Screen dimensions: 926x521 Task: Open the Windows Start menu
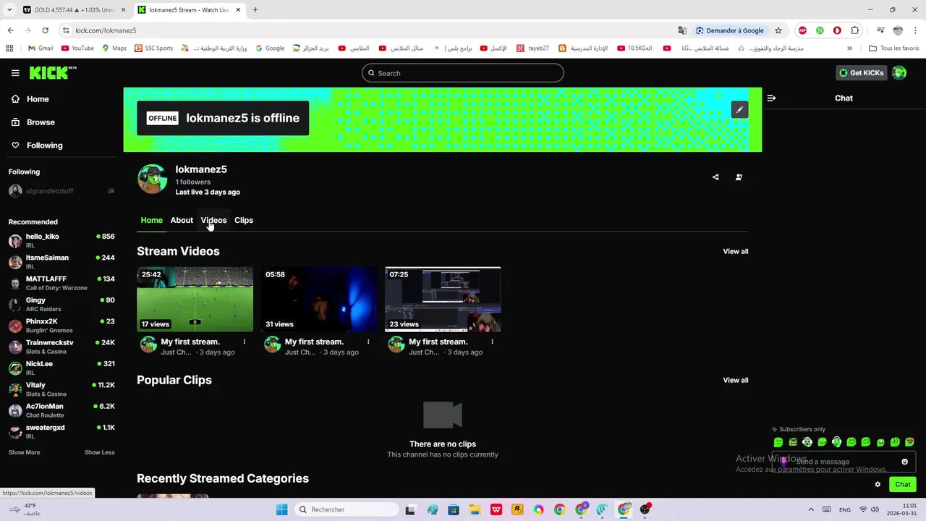(x=281, y=509)
